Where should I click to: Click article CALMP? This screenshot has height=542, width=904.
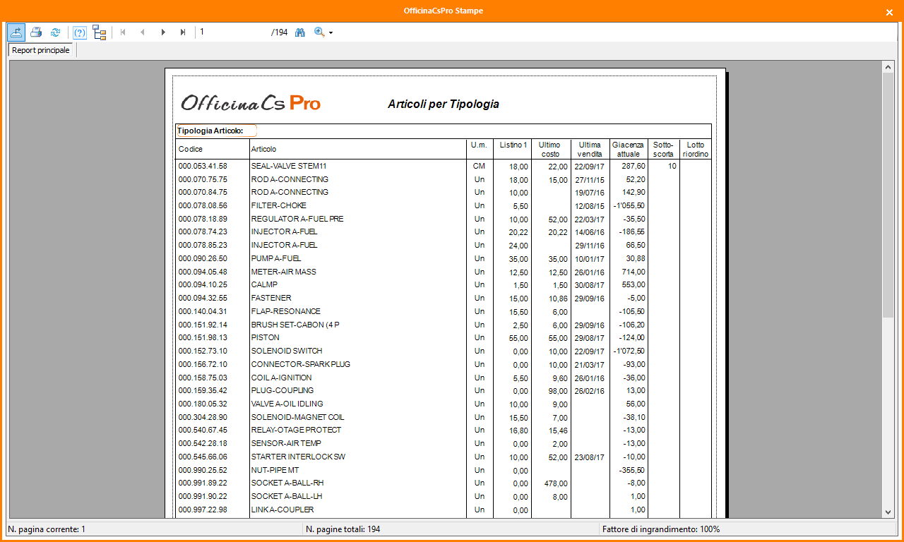[264, 284]
